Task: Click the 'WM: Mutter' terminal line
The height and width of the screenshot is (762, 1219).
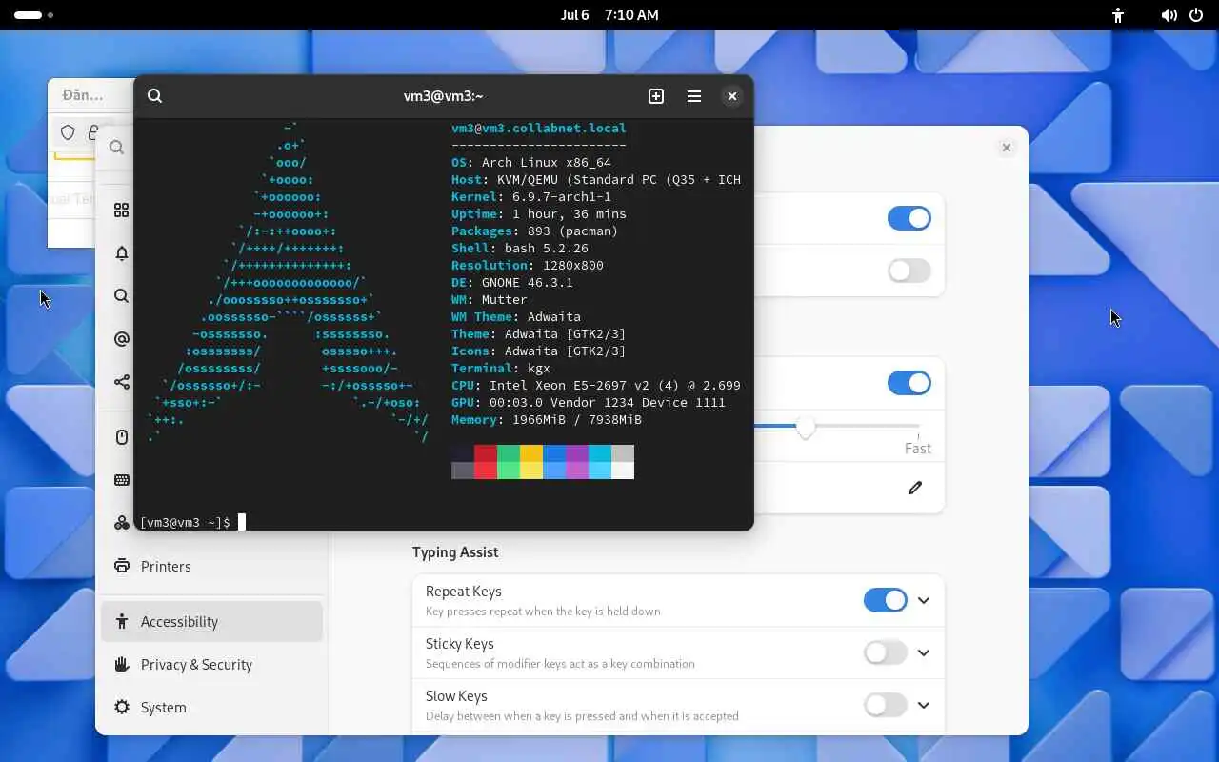Action: point(490,299)
